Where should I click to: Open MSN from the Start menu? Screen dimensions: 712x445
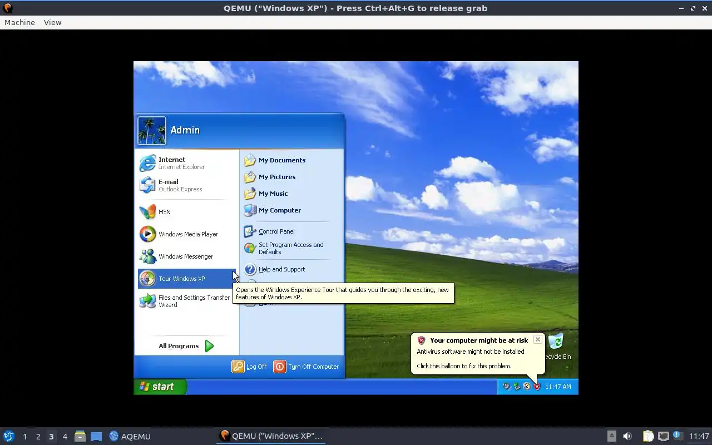point(187,212)
